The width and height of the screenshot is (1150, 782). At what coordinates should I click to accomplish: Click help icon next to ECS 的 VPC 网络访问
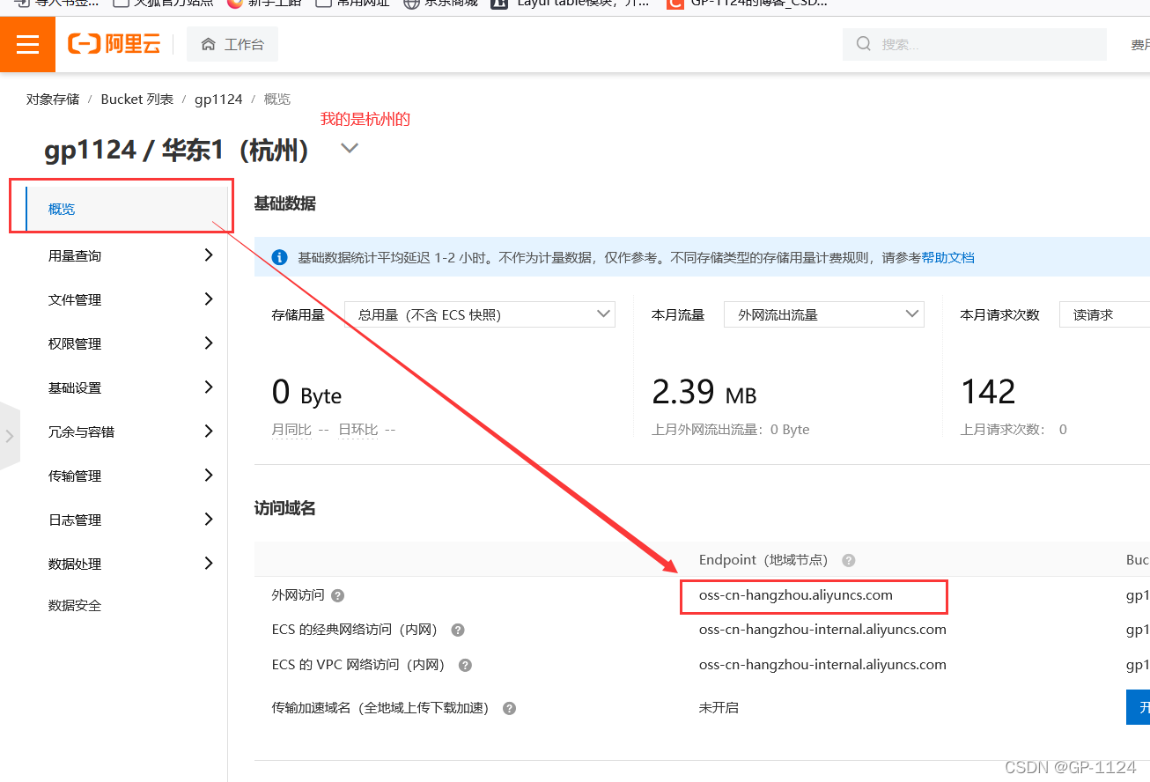coord(465,666)
